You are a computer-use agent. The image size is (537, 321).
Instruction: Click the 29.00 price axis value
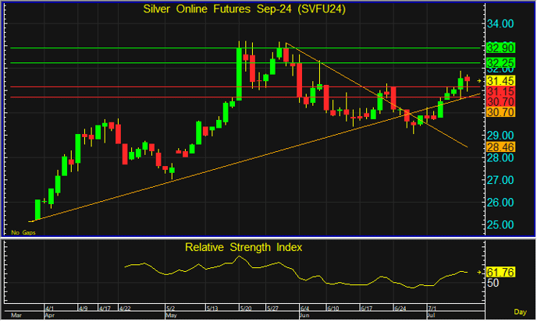click(500, 136)
